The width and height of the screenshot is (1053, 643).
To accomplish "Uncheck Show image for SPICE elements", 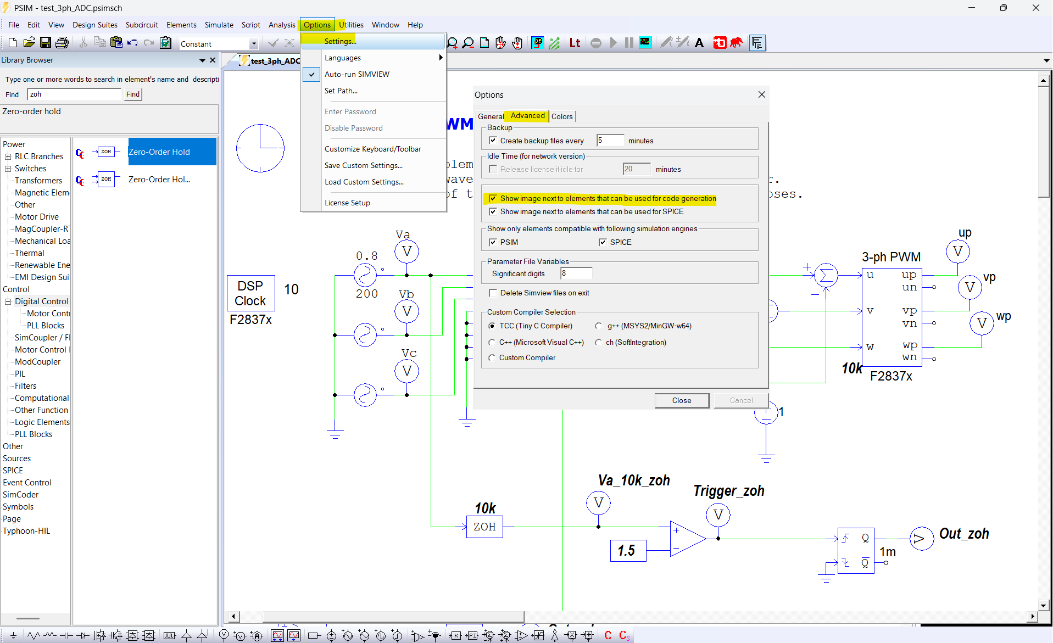I will [493, 211].
